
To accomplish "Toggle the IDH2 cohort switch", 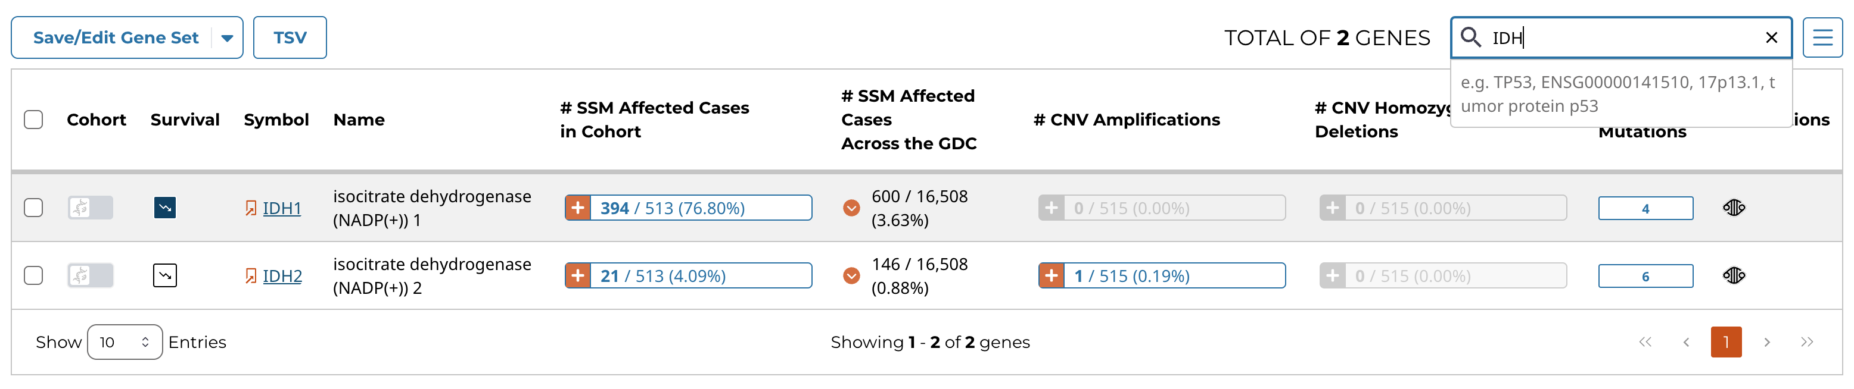I will [x=91, y=275].
